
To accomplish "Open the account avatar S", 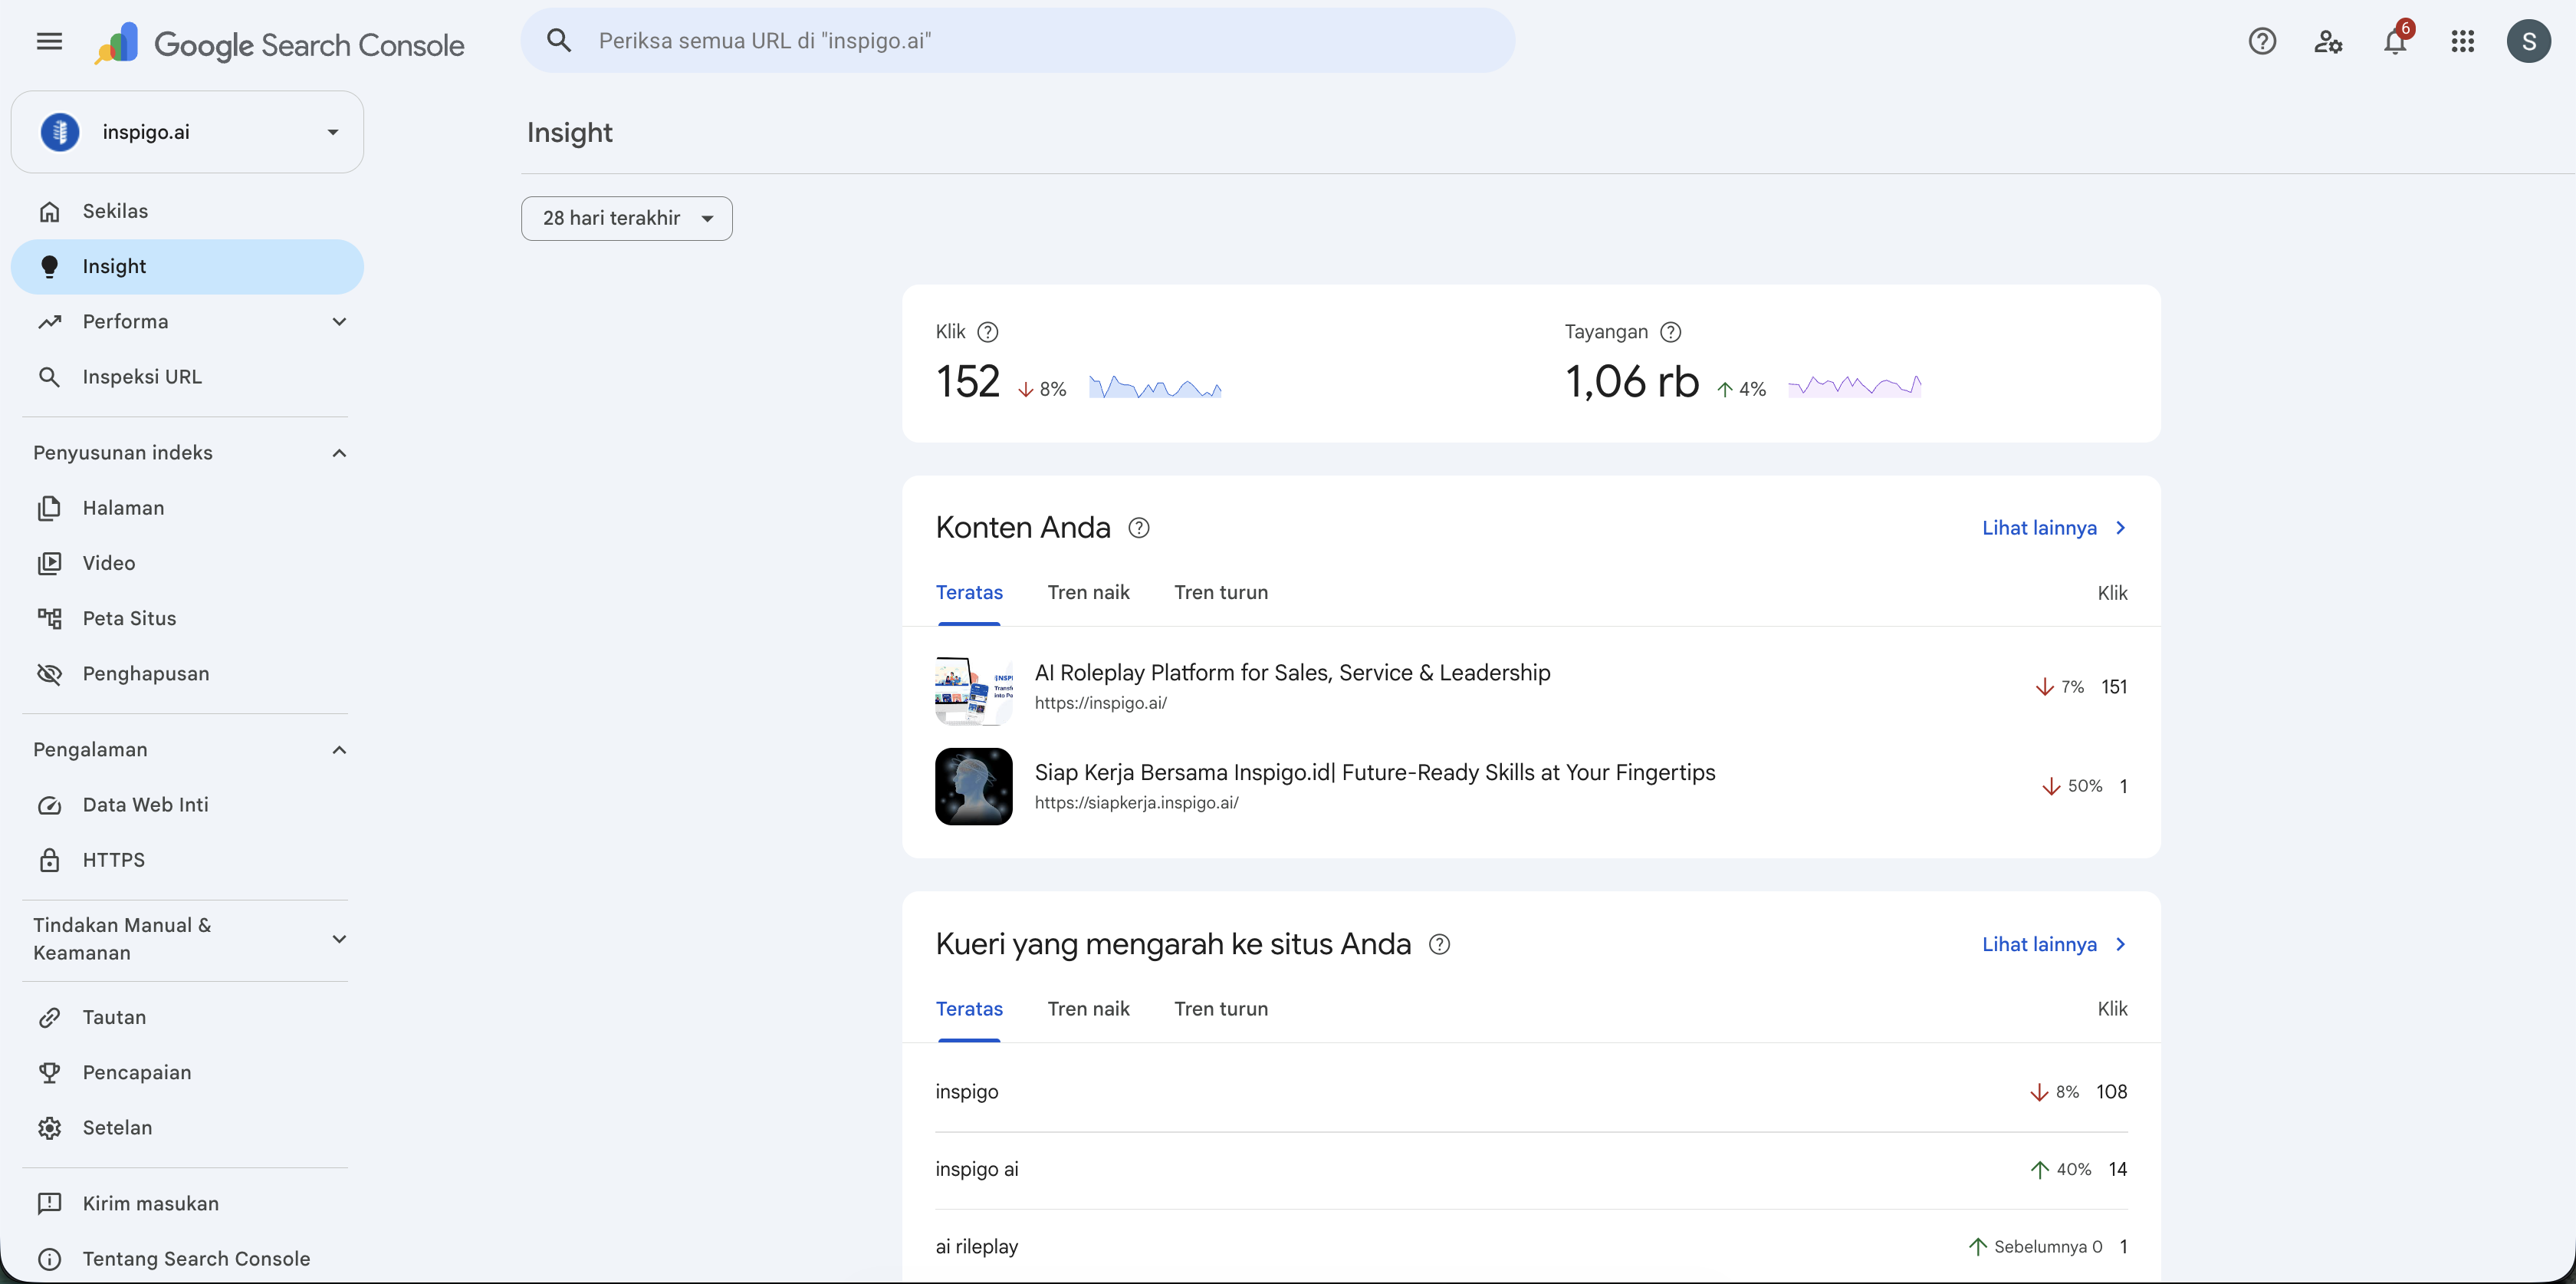I will (2529, 41).
